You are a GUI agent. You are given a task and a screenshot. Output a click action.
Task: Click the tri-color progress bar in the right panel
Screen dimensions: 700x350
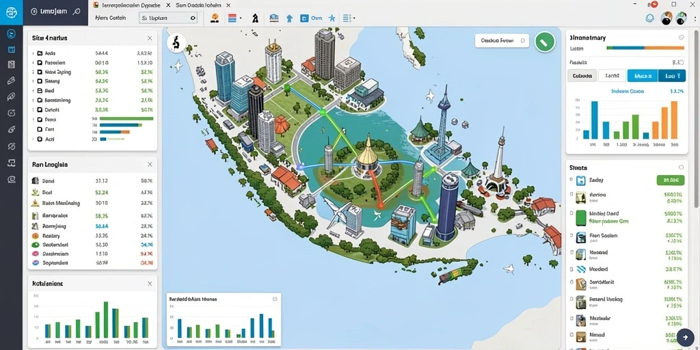click(x=645, y=49)
